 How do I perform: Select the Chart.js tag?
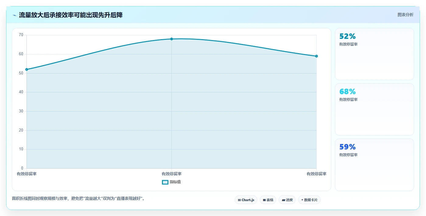click(246, 200)
